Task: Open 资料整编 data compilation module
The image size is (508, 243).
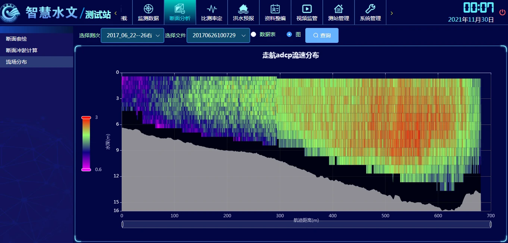Action: [x=275, y=12]
